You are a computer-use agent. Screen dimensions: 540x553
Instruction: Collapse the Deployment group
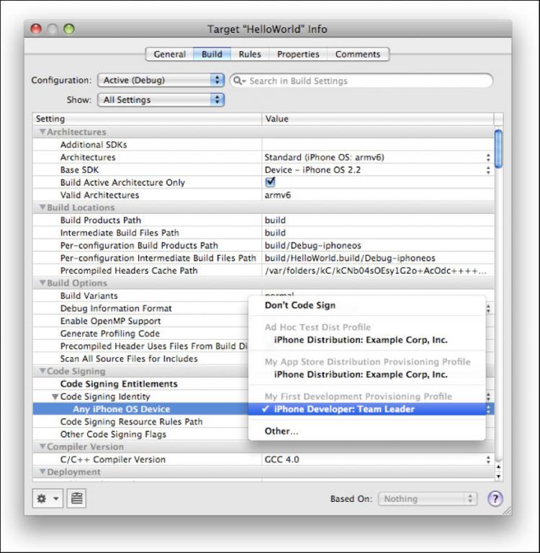(42, 472)
